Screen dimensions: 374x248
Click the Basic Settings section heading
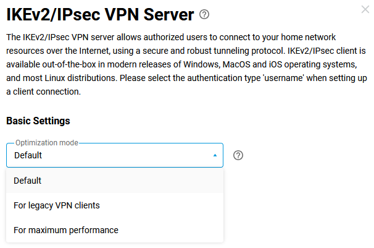pos(38,121)
